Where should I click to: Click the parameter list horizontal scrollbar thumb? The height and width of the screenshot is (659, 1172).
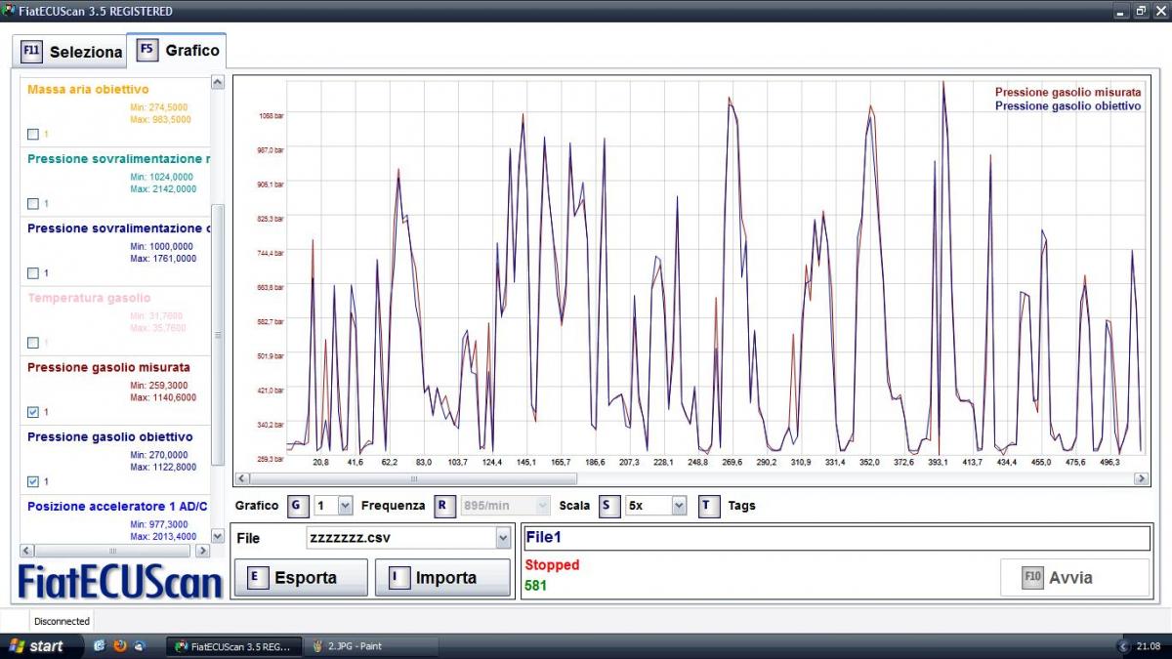tap(111, 551)
